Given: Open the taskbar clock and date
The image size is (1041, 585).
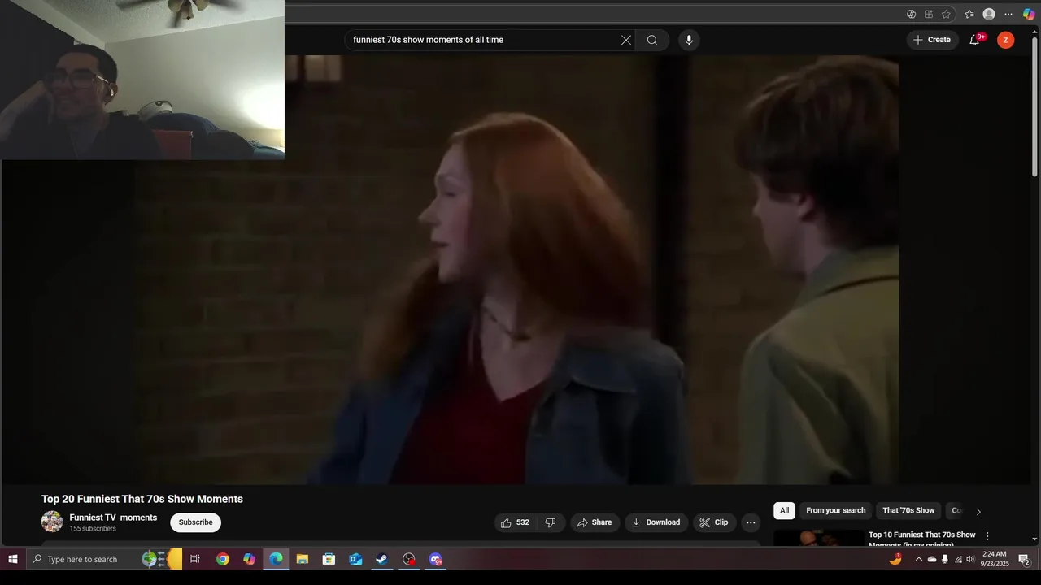Looking at the screenshot, I should click(995, 559).
